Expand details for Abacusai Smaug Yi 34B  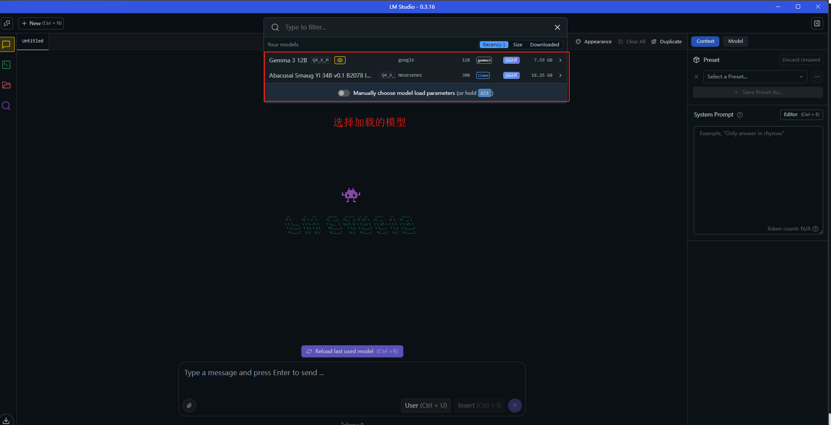[560, 75]
